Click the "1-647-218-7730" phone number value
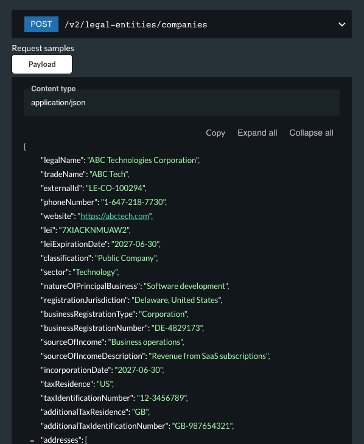This screenshot has height=444, width=364. click(x=133, y=202)
